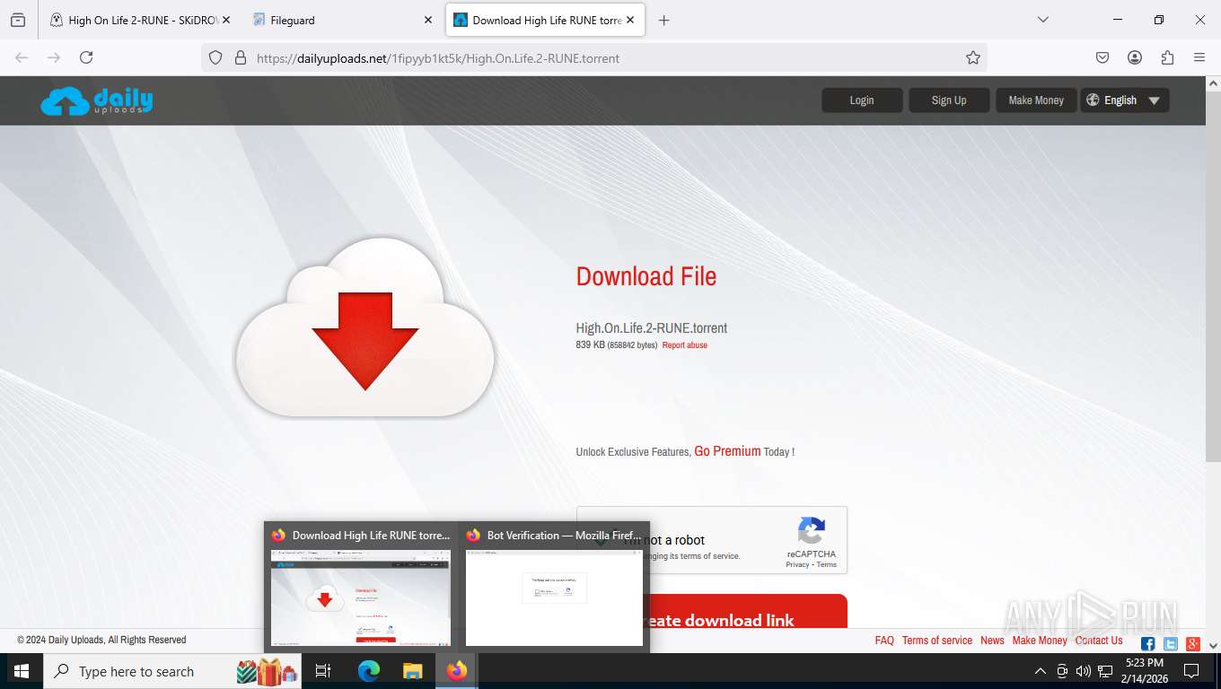The width and height of the screenshot is (1221, 689).
Task: Open the News footer link
Action: pos(992,641)
